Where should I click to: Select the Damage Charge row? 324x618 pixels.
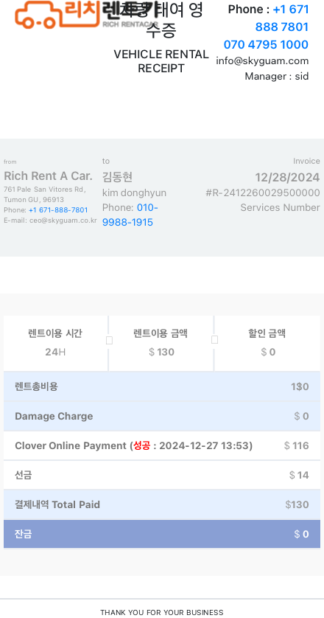162,416
